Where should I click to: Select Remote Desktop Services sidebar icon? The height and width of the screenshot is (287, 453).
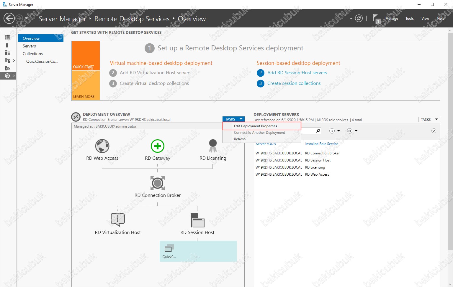click(x=7, y=76)
